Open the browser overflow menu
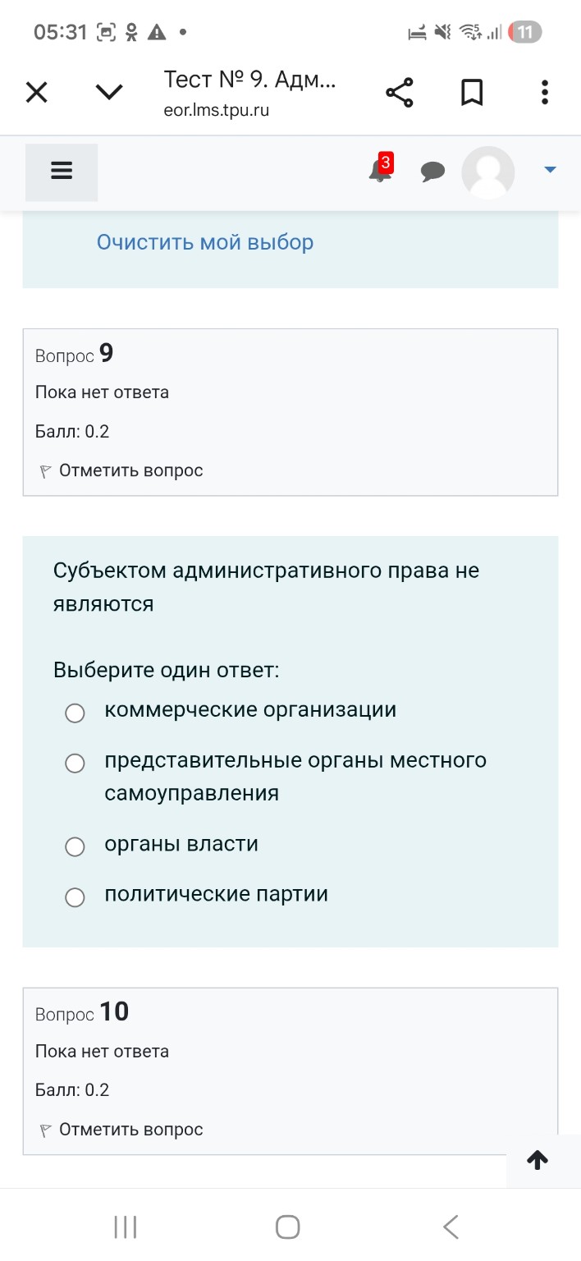Image resolution: width=581 pixels, height=1261 pixels. tap(544, 92)
